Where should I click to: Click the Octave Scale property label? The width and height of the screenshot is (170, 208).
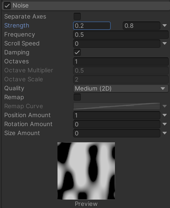(24, 79)
